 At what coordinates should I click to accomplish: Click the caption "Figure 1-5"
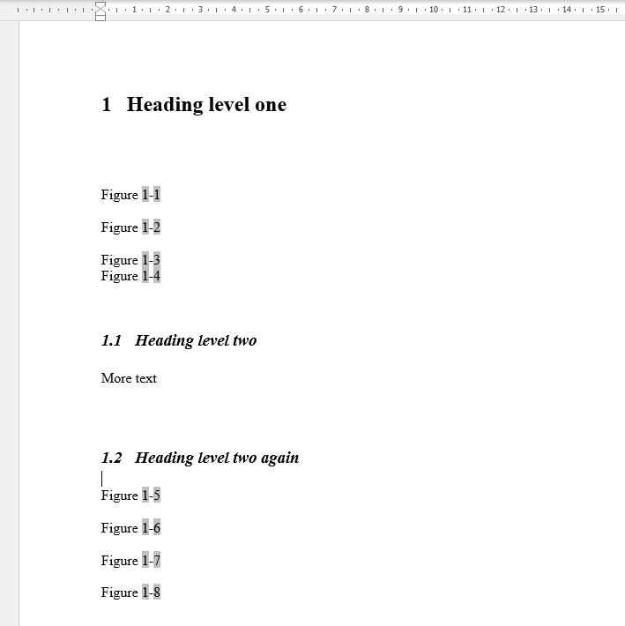(131, 495)
